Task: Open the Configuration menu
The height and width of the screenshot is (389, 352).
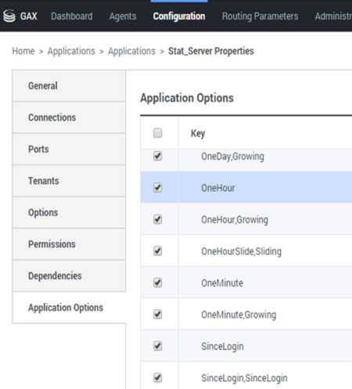Action: point(179,16)
